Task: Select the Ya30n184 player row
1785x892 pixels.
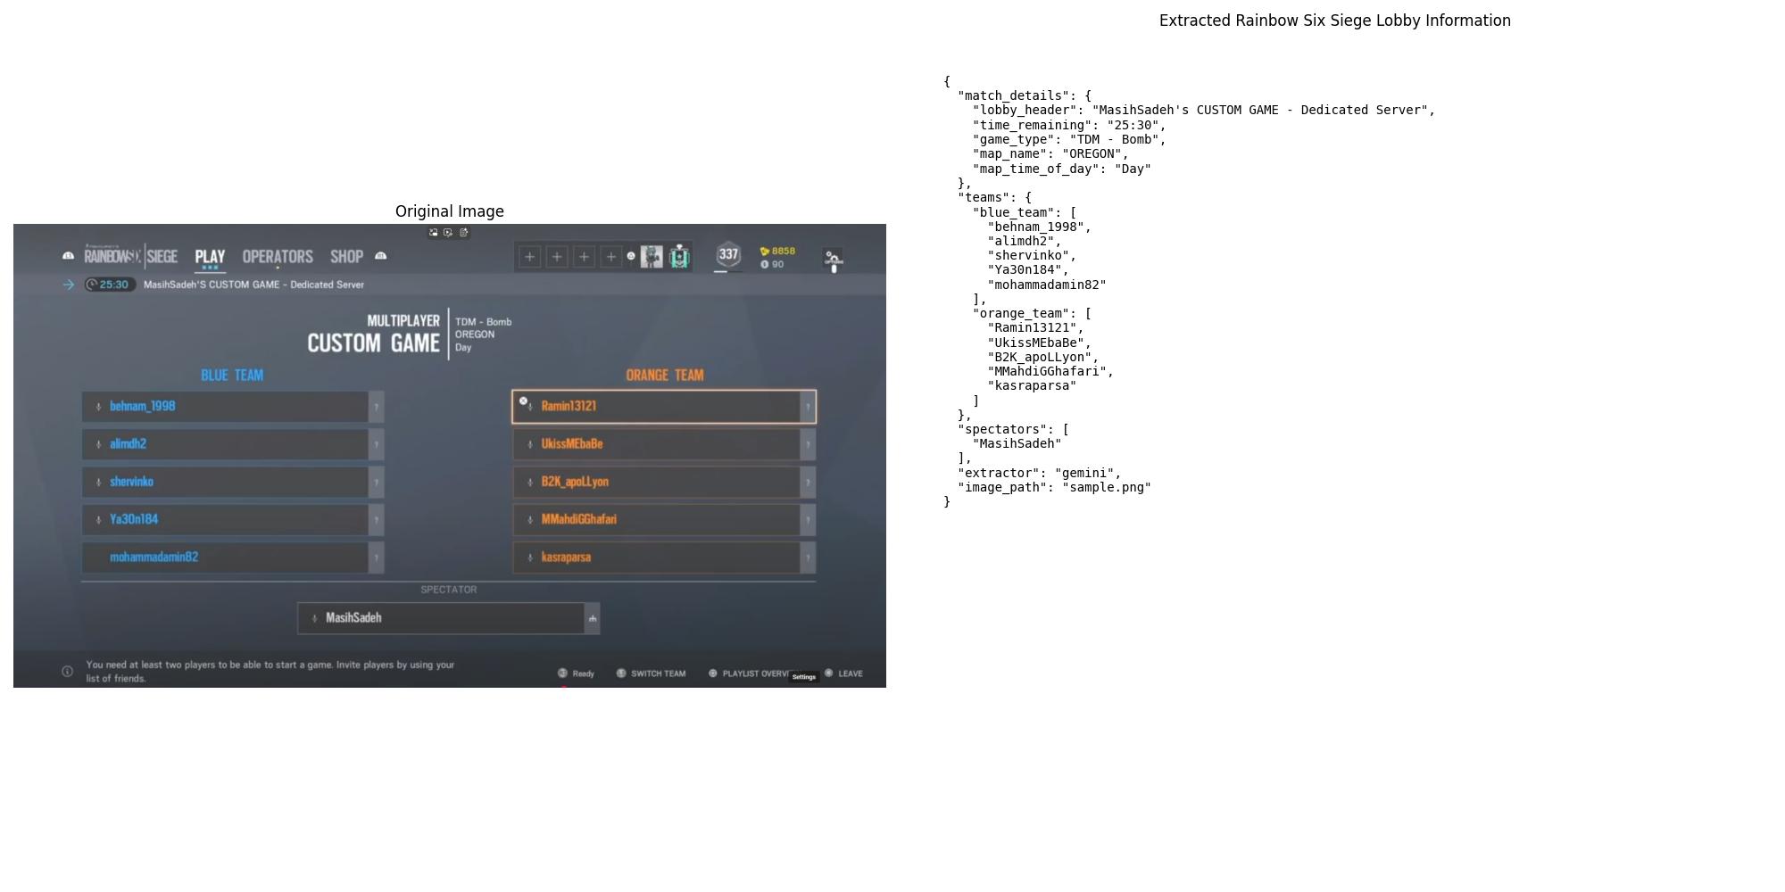Action: click(x=233, y=520)
